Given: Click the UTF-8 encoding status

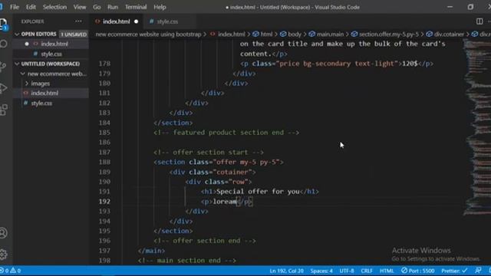Looking at the screenshot, I should 347,271.
